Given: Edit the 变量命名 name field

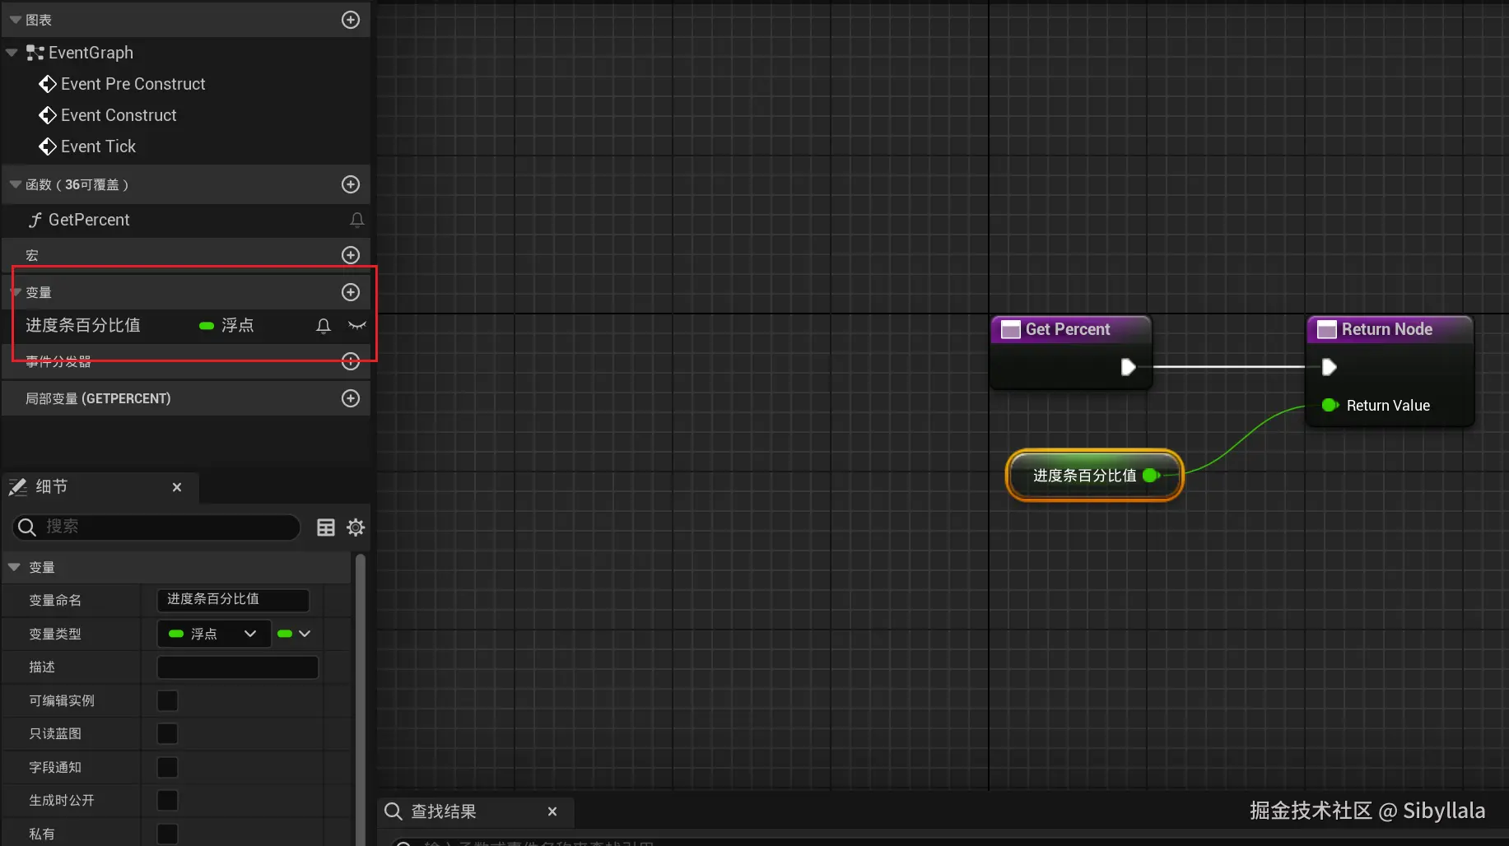Looking at the screenshot, I should 234,599.
